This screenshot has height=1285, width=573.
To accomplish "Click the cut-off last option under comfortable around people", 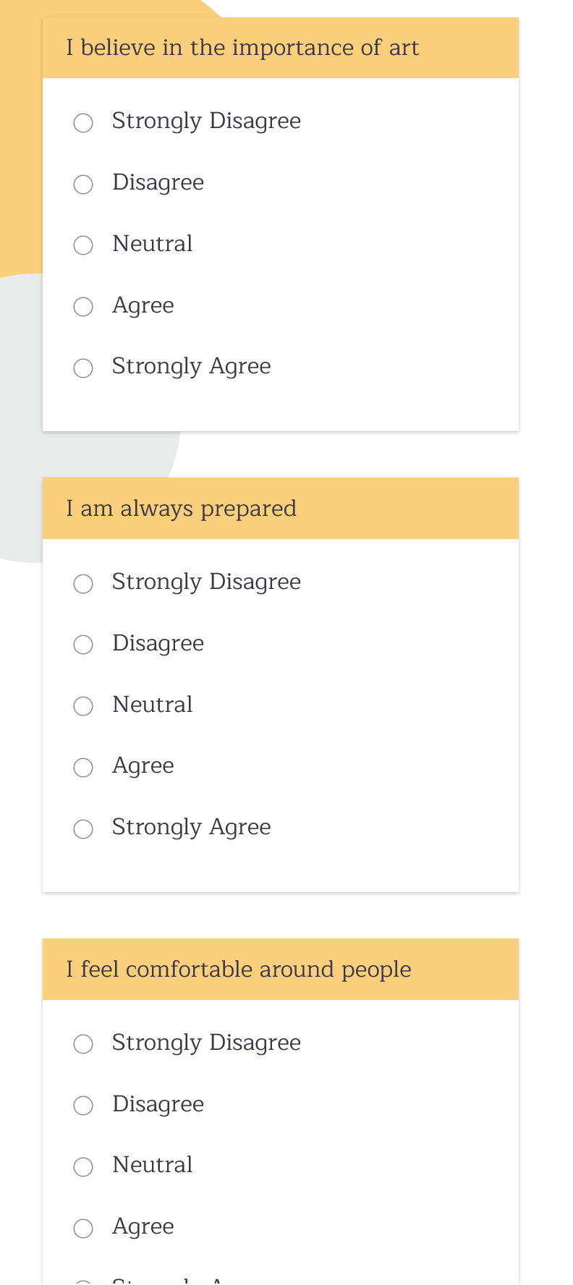I will 84,1281.
